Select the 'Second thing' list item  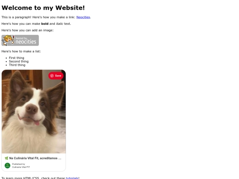[19, 61]
